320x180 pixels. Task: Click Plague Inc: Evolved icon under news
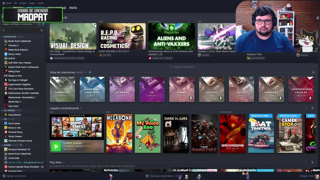(x=150, y=58)
